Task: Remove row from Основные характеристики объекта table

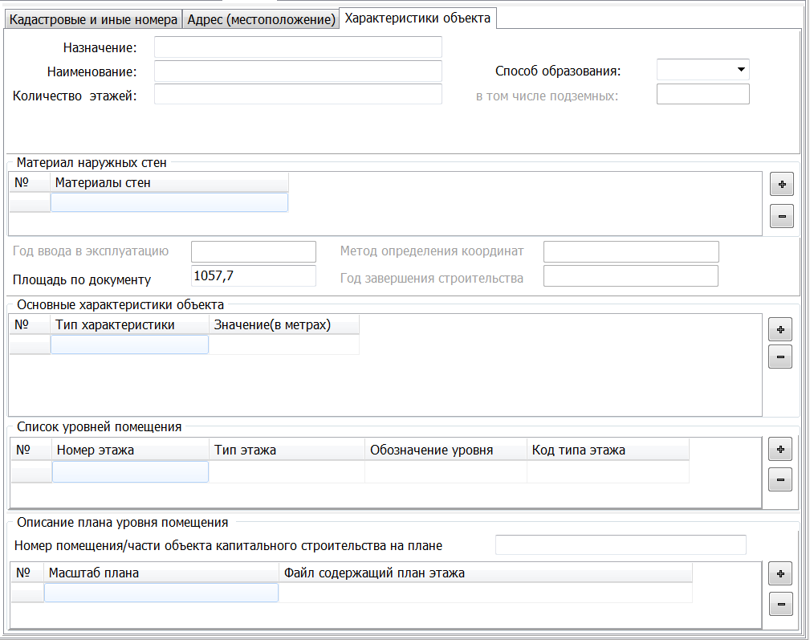Action: (x=780, y=357)
